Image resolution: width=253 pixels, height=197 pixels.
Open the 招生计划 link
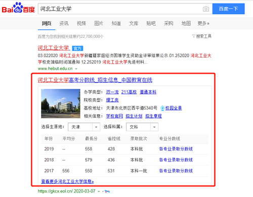(134, 116)
